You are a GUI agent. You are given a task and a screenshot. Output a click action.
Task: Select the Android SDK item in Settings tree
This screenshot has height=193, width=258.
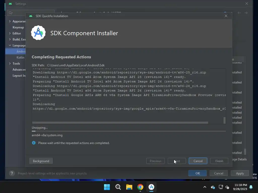click(x=15, y=51)
